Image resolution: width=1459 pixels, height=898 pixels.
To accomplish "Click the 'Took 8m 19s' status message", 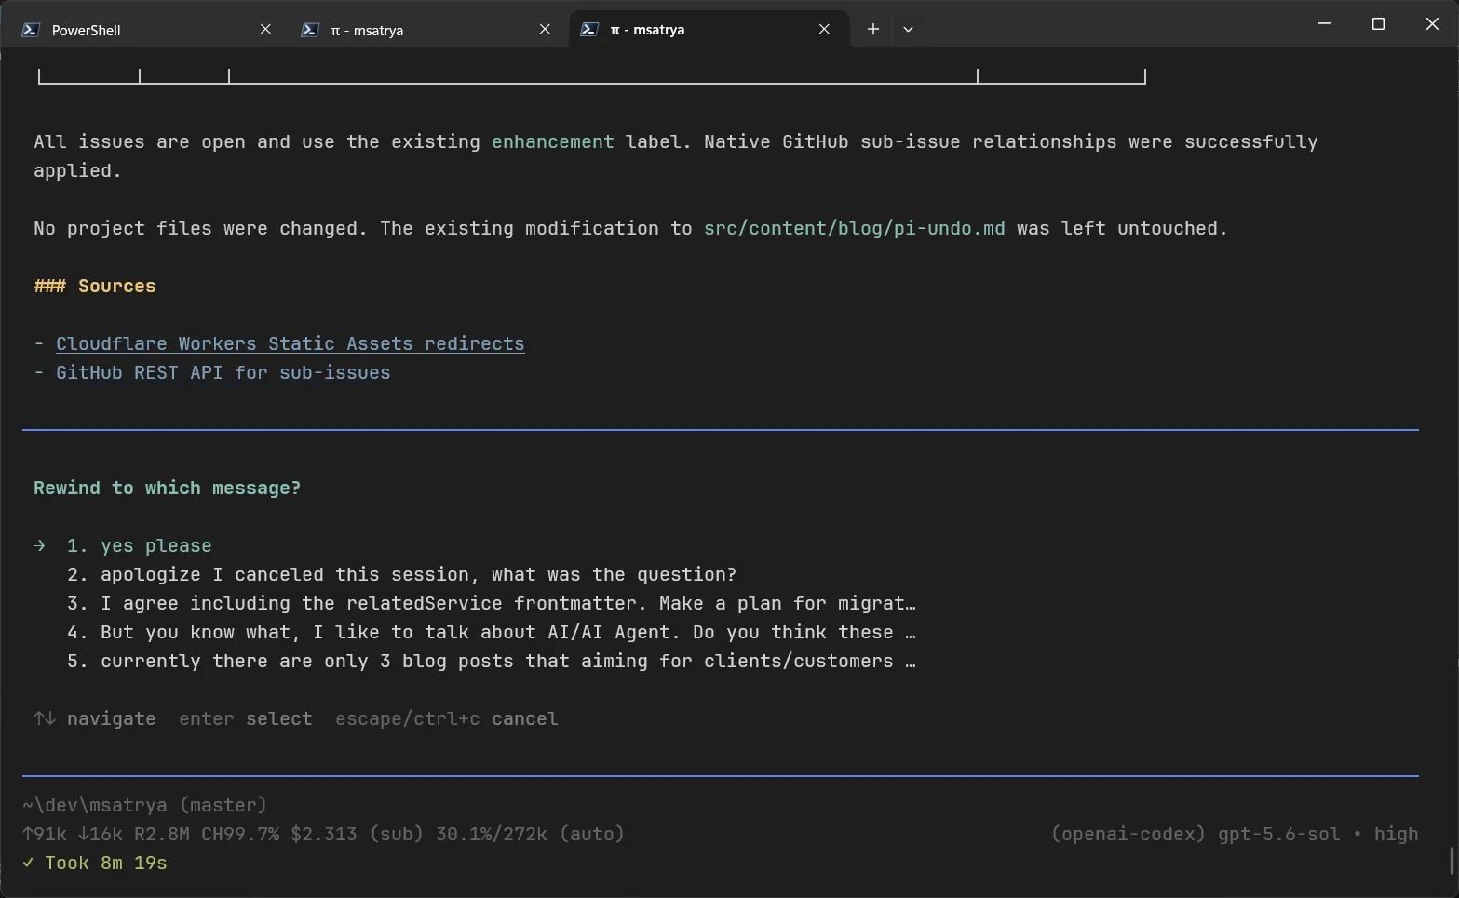I will pos(105,863).
